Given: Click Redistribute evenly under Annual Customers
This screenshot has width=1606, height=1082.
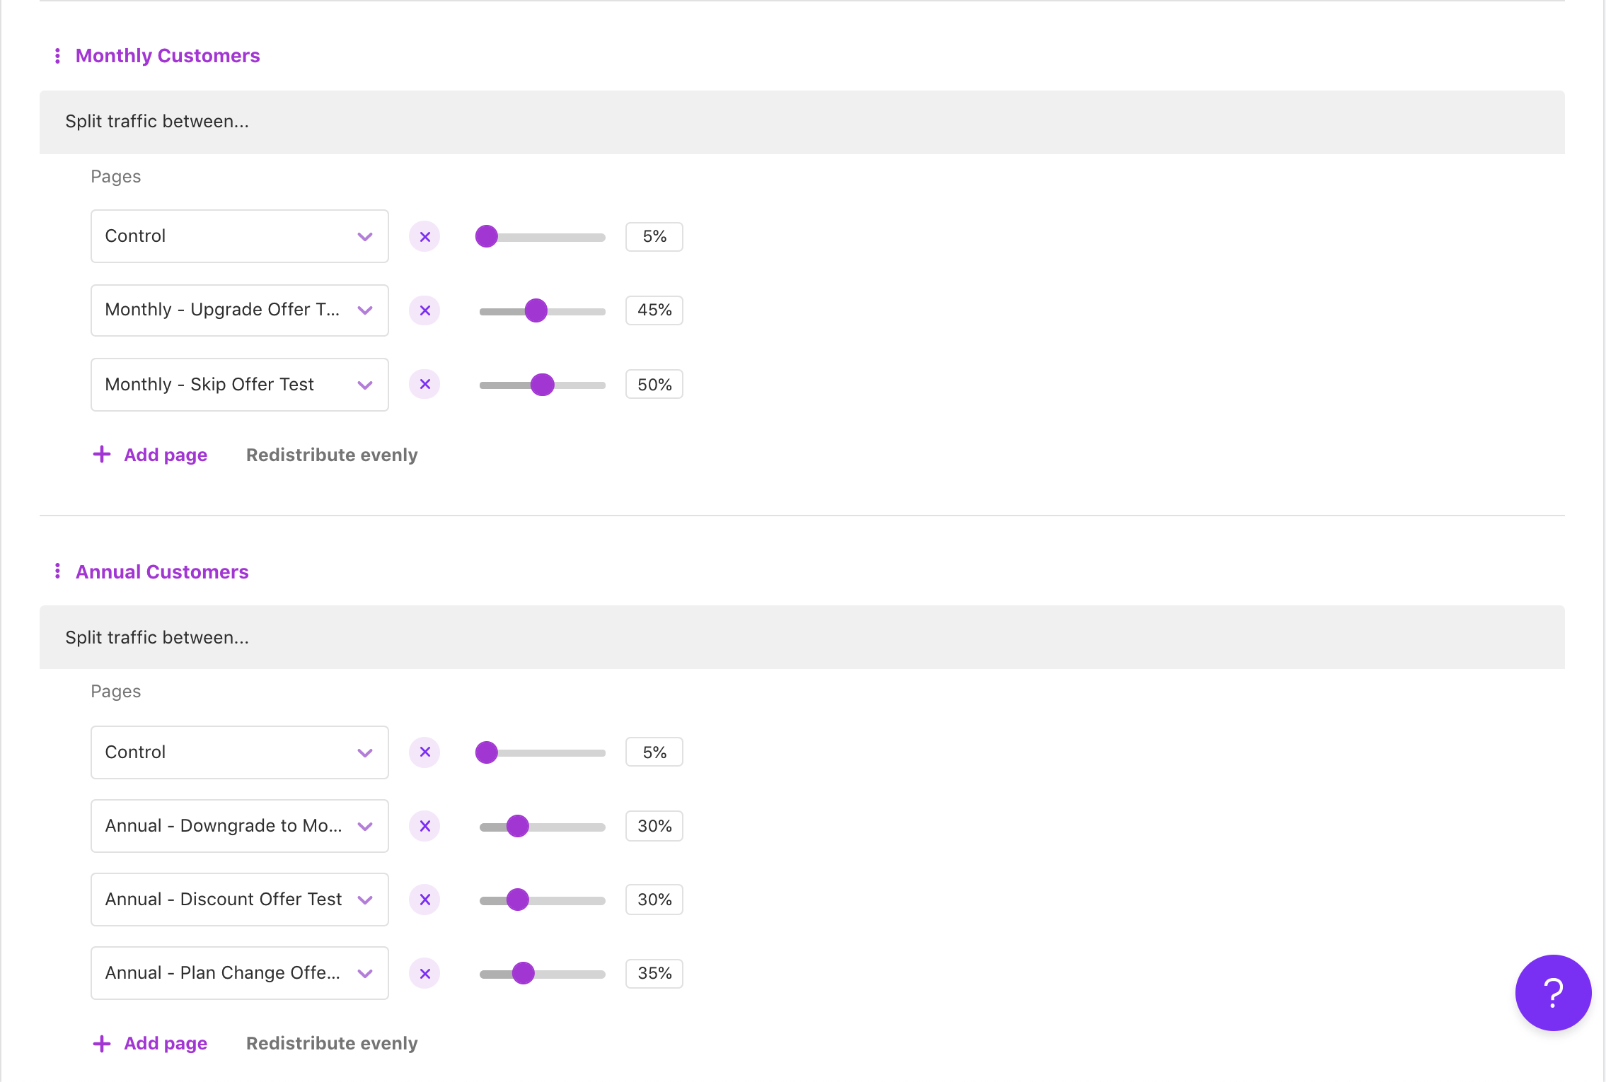Looking at the screenshot, I should pos(332,1043).
